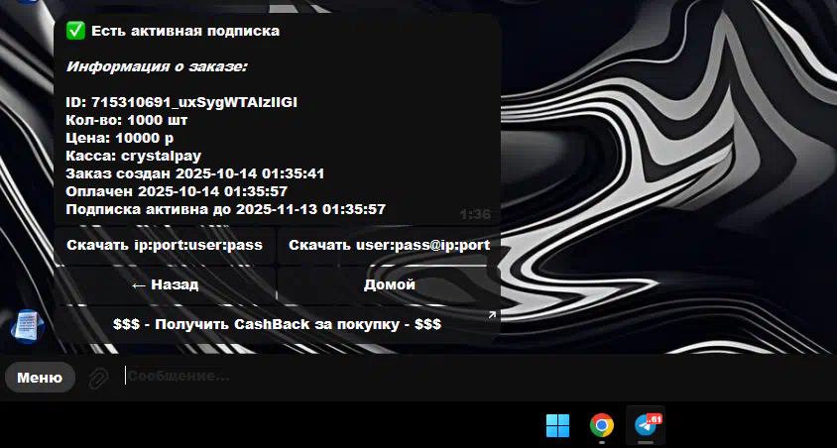Open the Получить CashBack за покупку link
This screenshot has width=837, height=448.
[x=277, y=325]
